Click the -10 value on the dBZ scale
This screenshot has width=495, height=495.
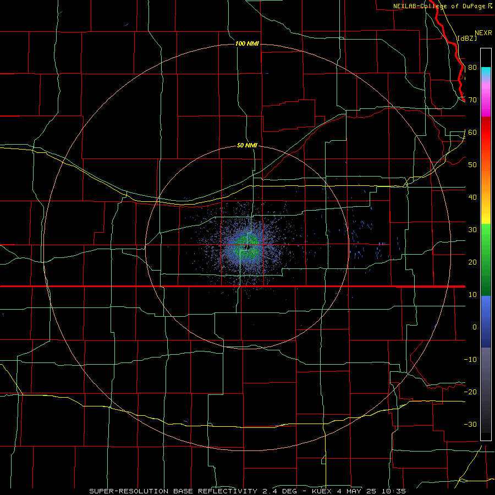[470, 360]
